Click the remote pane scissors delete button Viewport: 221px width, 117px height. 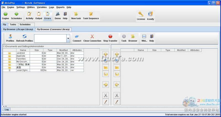coord(117,95)
